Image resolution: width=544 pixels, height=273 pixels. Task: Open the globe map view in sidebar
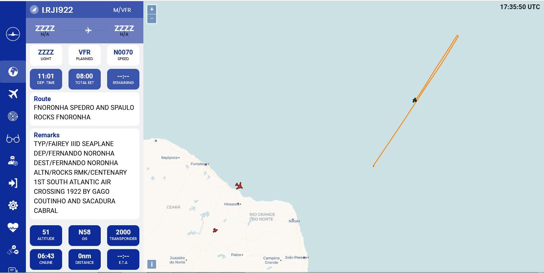tap(13, 72)
